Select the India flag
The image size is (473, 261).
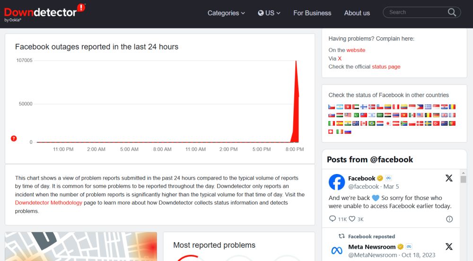coord(348,123)
